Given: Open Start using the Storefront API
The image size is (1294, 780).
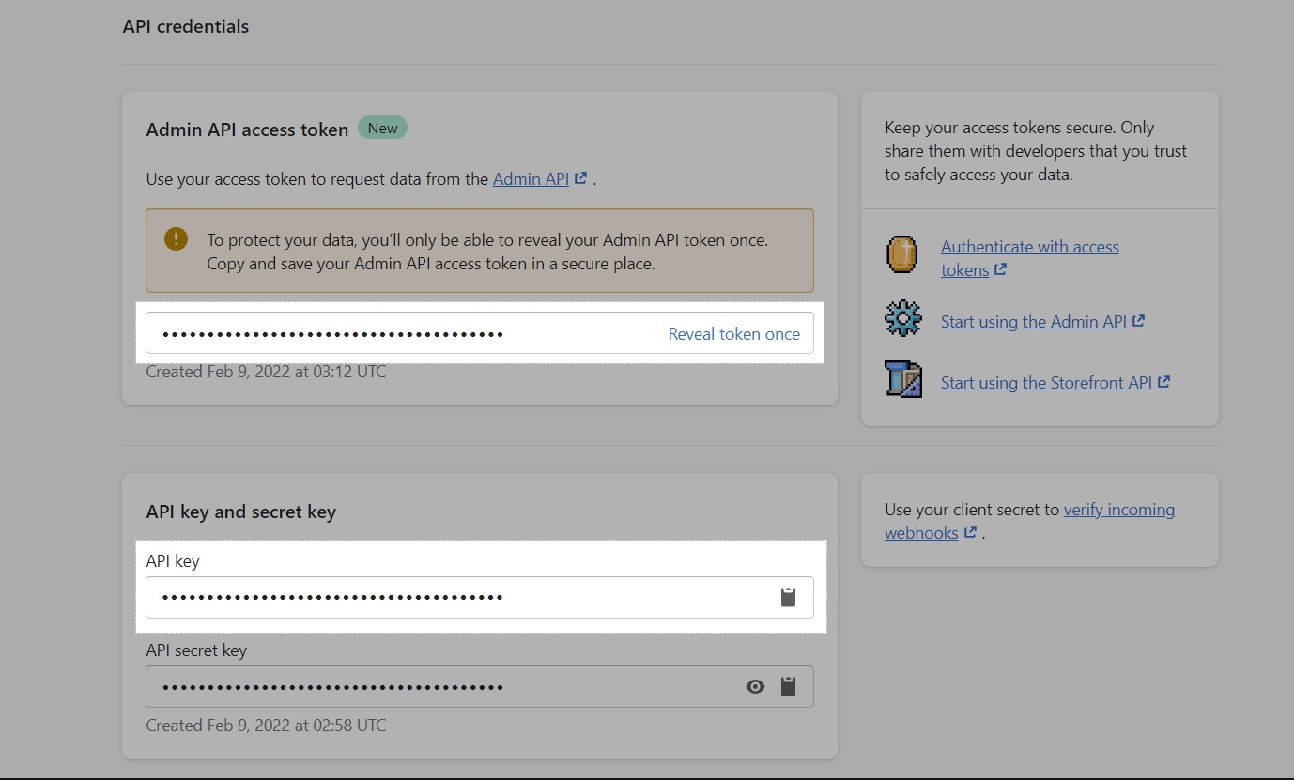Looking at the screenshot, I should point(1045,382).
